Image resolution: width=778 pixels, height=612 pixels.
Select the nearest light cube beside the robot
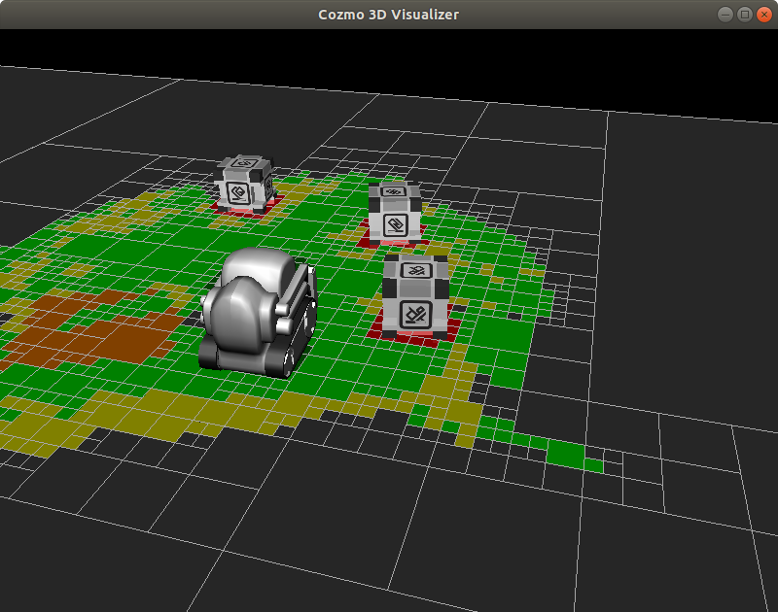[x=416, y=296]
